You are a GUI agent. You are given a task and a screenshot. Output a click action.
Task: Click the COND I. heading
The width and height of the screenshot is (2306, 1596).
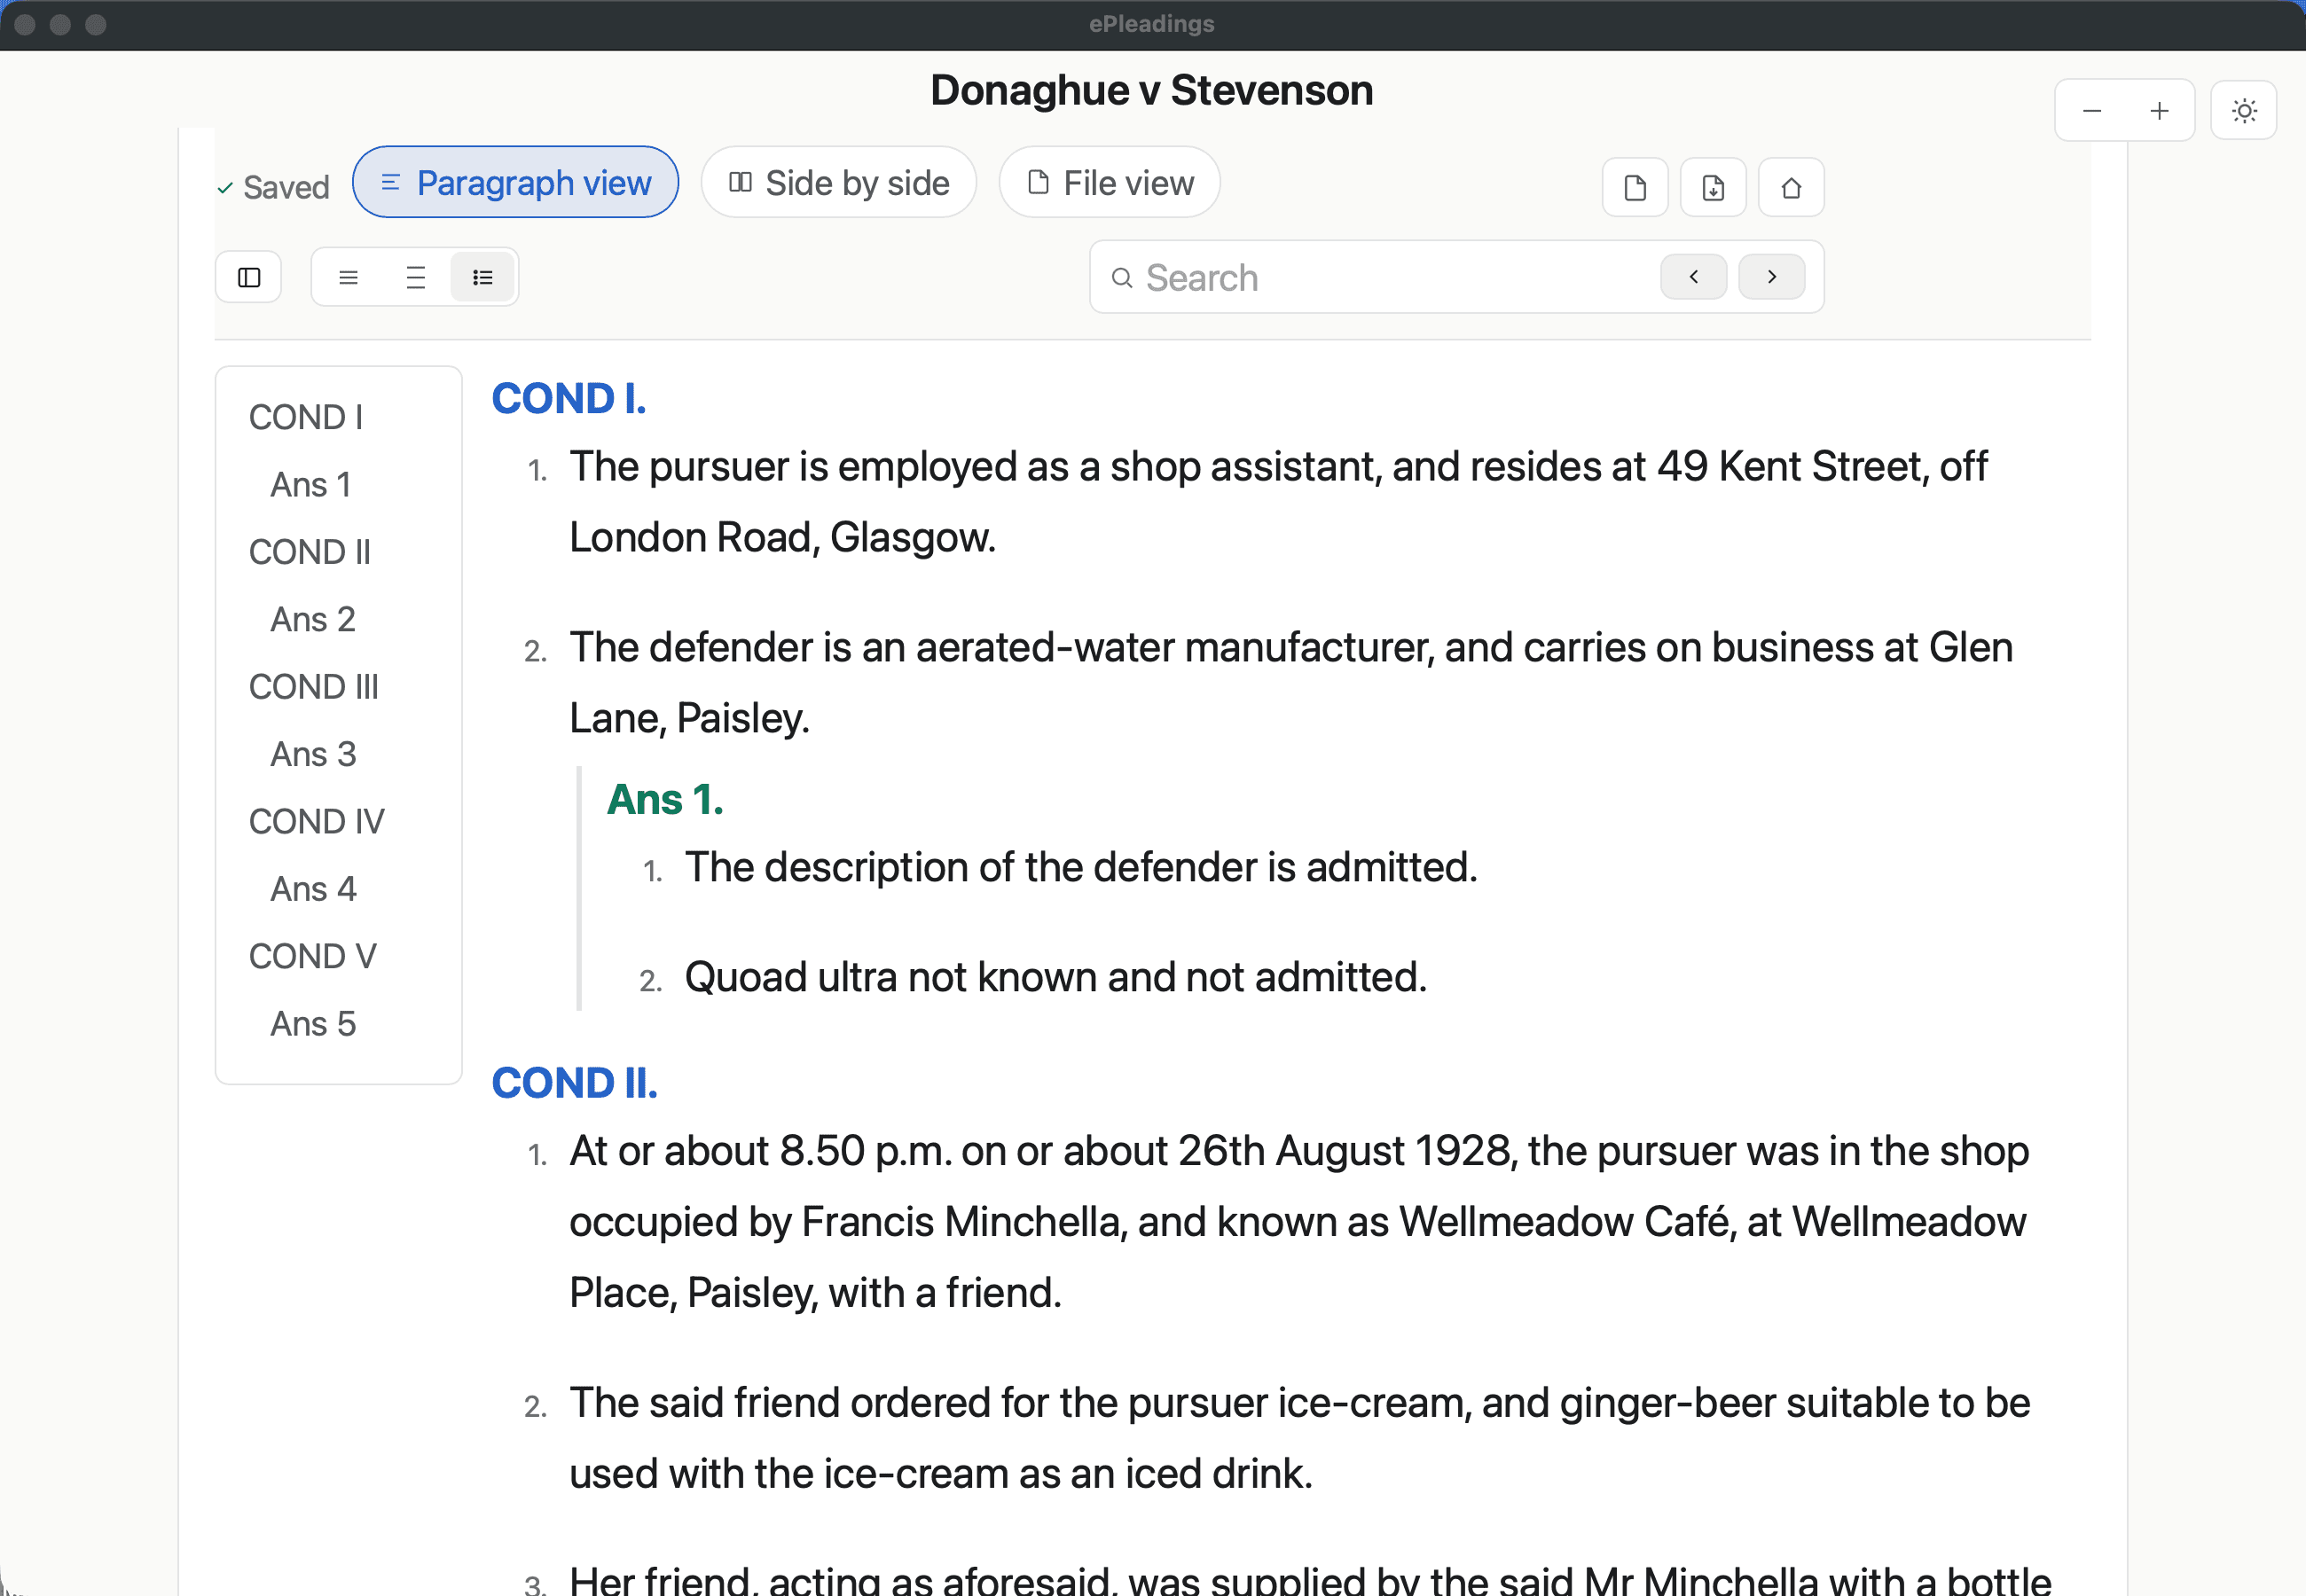(569, 398)
